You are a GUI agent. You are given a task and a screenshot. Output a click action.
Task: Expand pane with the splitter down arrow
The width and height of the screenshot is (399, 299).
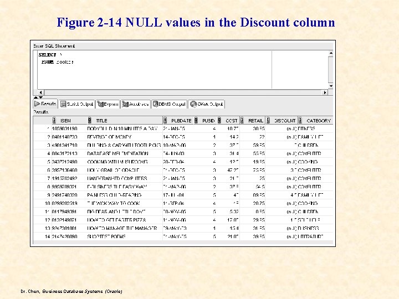(40, 97)
